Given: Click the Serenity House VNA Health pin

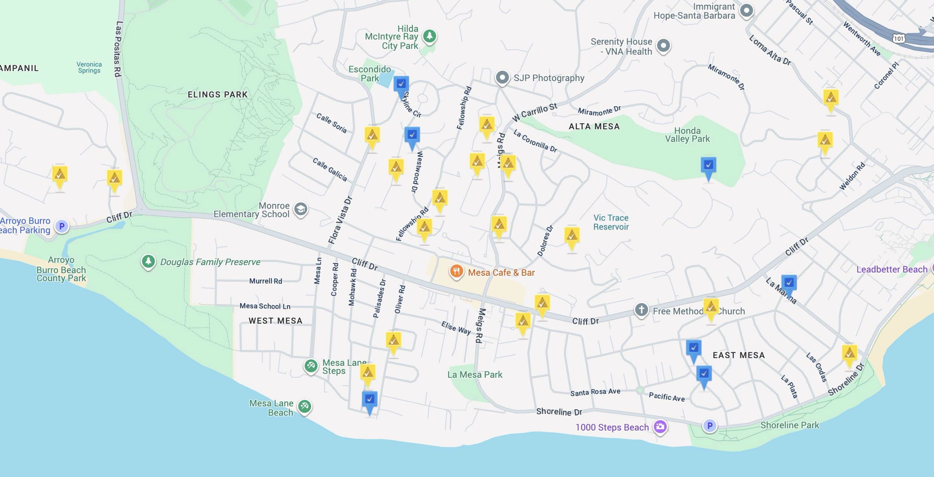Looking at the screenshot, I should pos(663,46).
